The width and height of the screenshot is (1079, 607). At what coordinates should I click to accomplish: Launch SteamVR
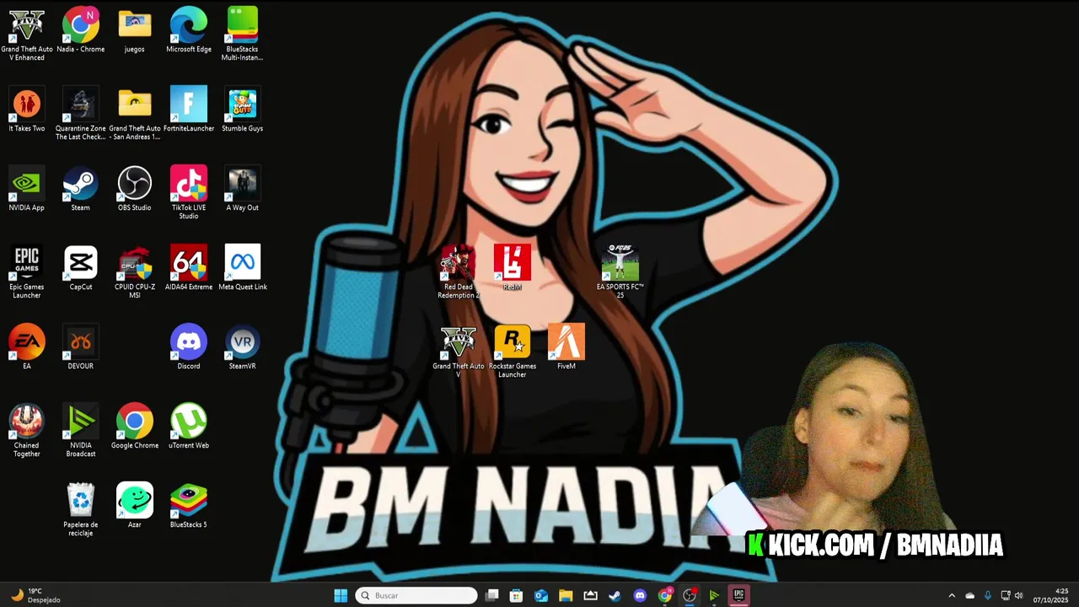243,347
